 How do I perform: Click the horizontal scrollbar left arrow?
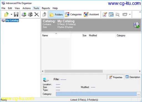click(x=43, y=71)
